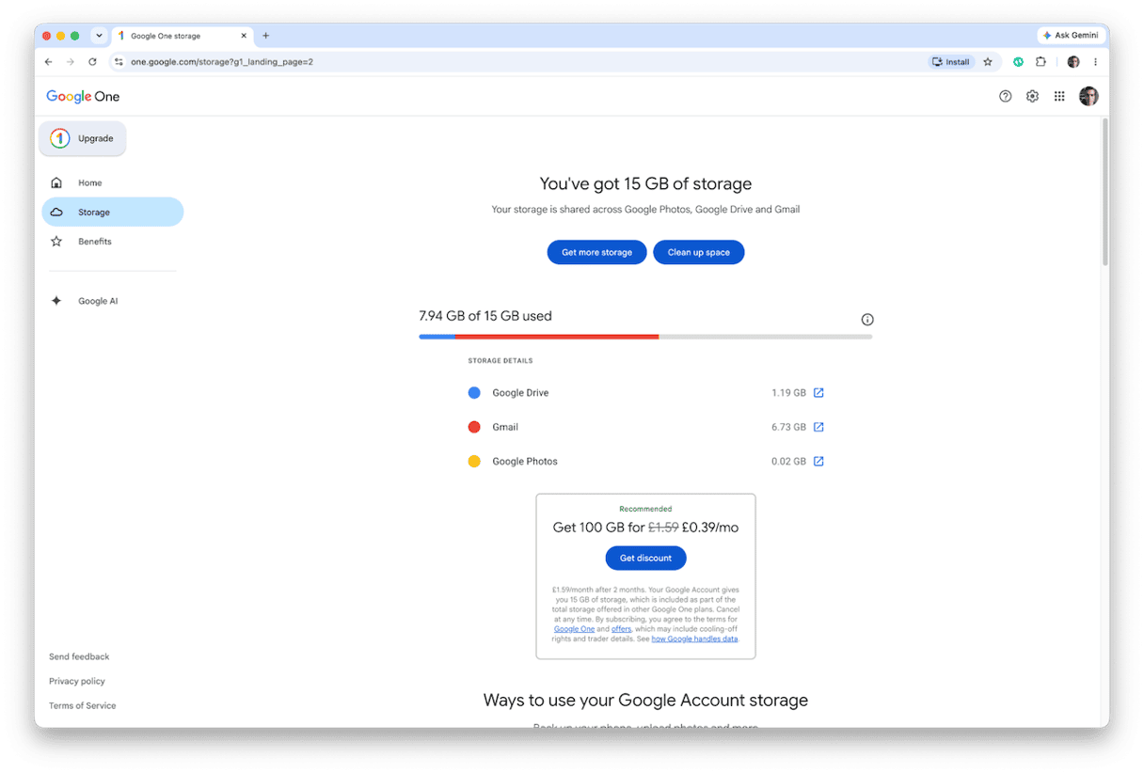Open the Extensions puzzle icon

point(1041,62)
